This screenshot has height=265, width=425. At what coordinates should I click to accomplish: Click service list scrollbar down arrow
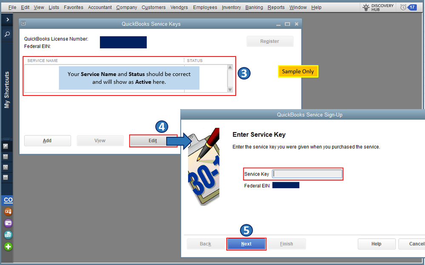click(230, 90)
